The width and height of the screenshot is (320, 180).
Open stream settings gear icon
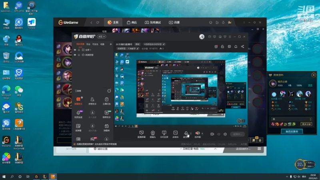point(225,134)
